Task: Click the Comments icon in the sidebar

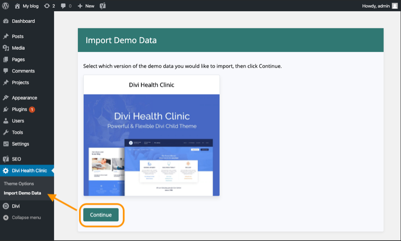Action: 6,71
